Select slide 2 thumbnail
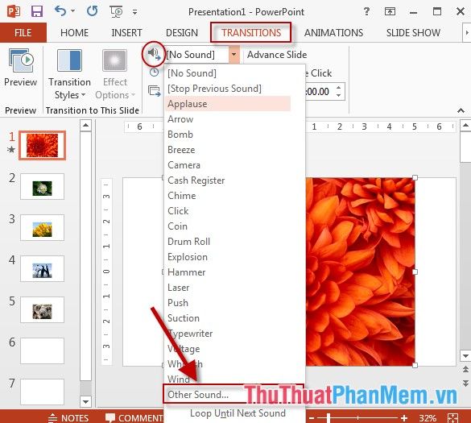This screenshot has width=471, height=423. coord(42,187)
